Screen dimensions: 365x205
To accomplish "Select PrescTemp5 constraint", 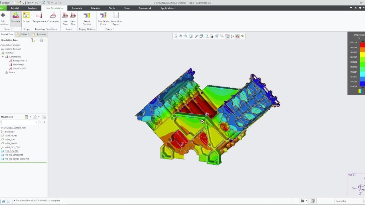I will tap(19, 65).
